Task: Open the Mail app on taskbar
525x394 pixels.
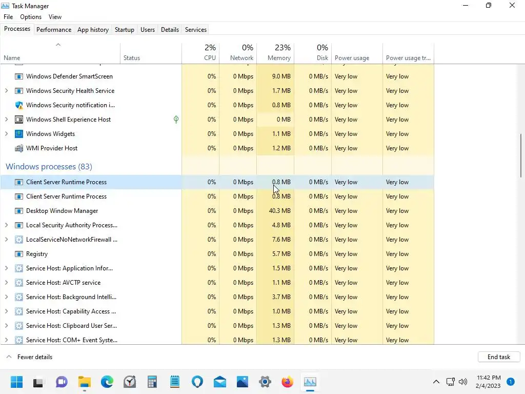Action: tap(220, 382)
